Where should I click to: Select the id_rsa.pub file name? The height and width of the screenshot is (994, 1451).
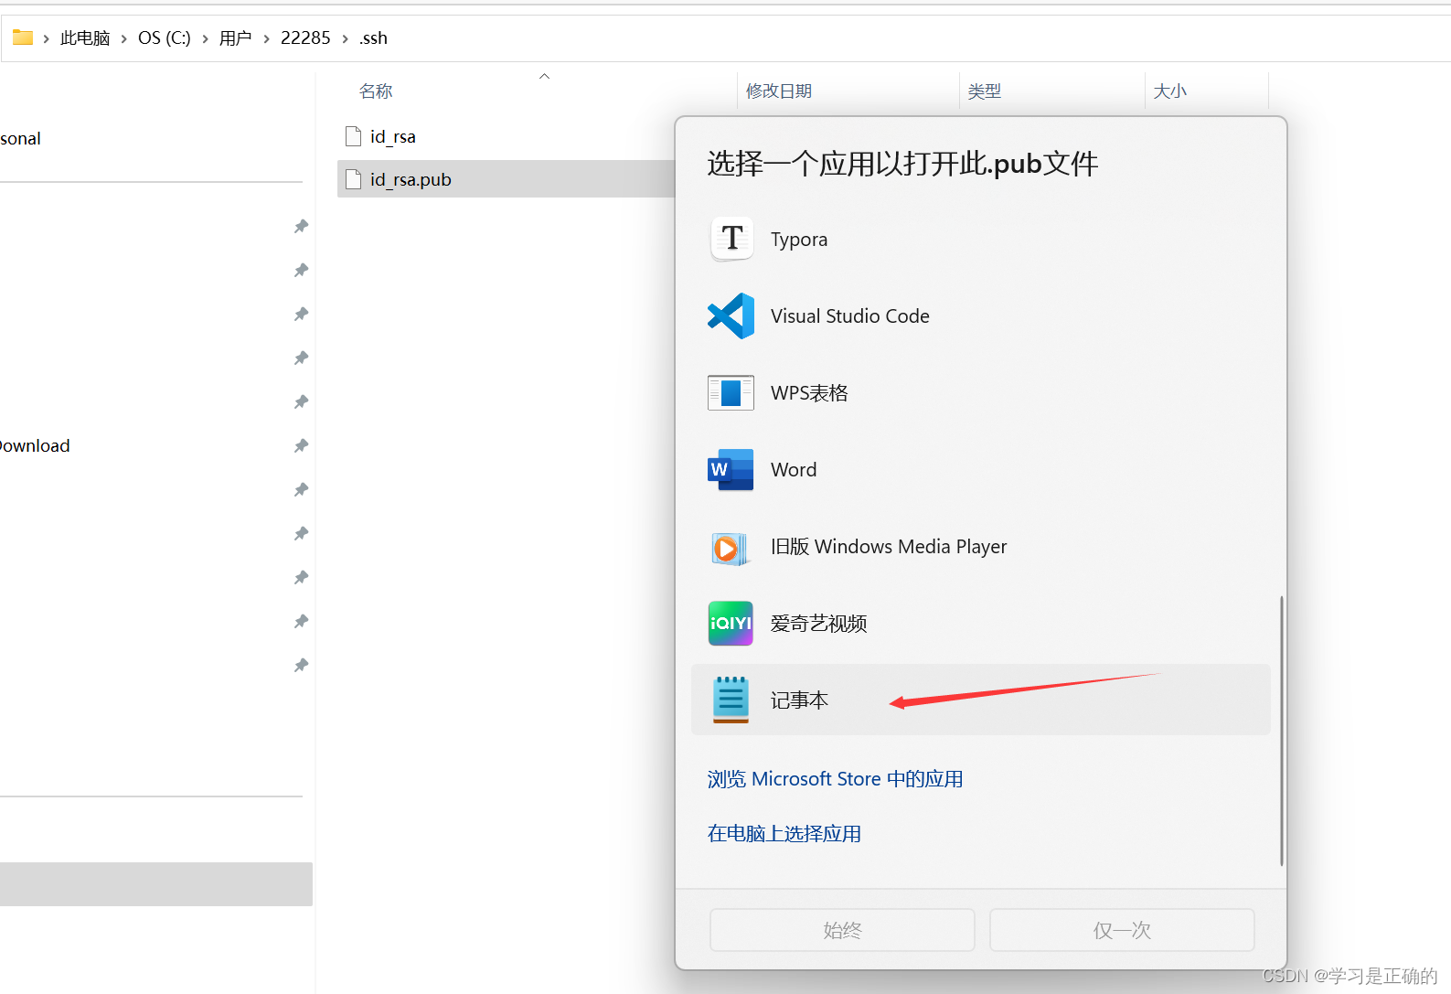pos(411,179)
